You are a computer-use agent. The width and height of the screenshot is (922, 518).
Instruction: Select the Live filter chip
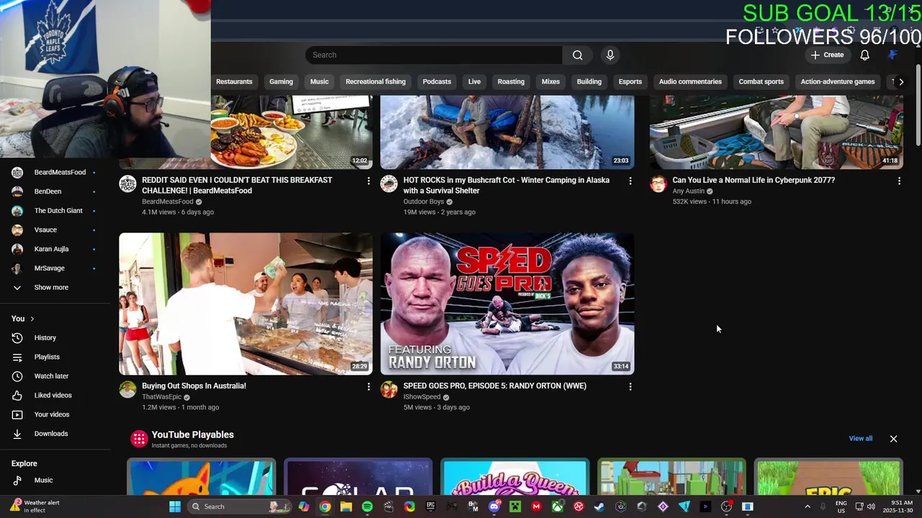tap(474, 82)
